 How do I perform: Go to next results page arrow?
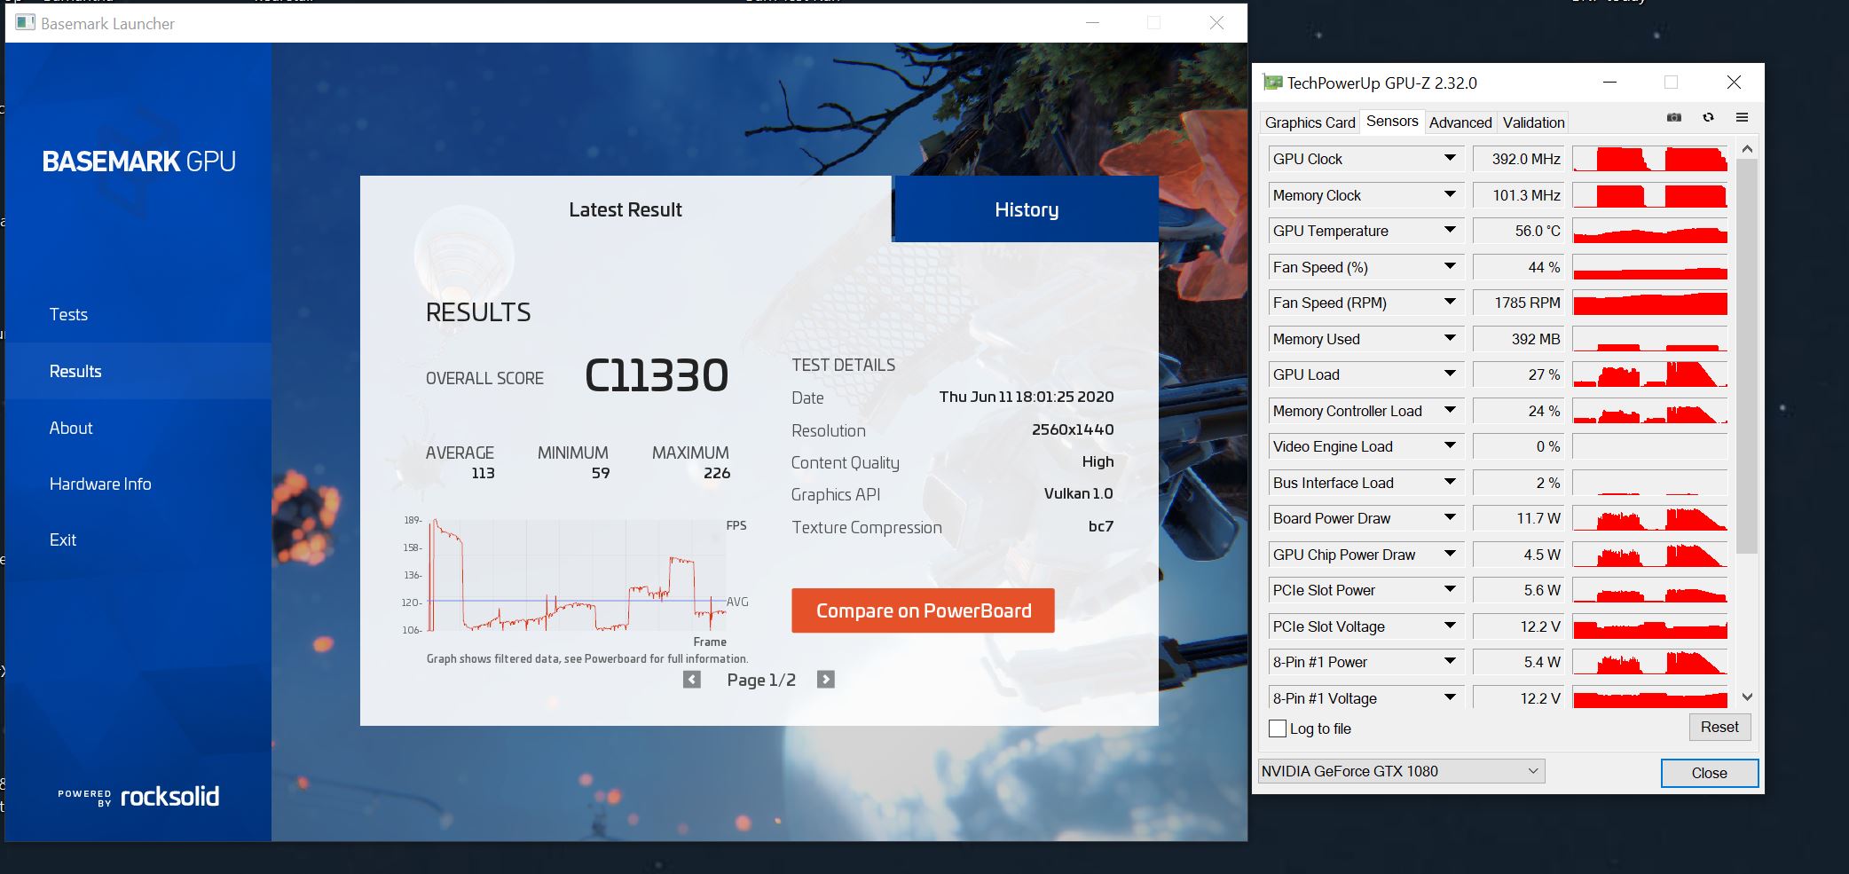(826, 680)
